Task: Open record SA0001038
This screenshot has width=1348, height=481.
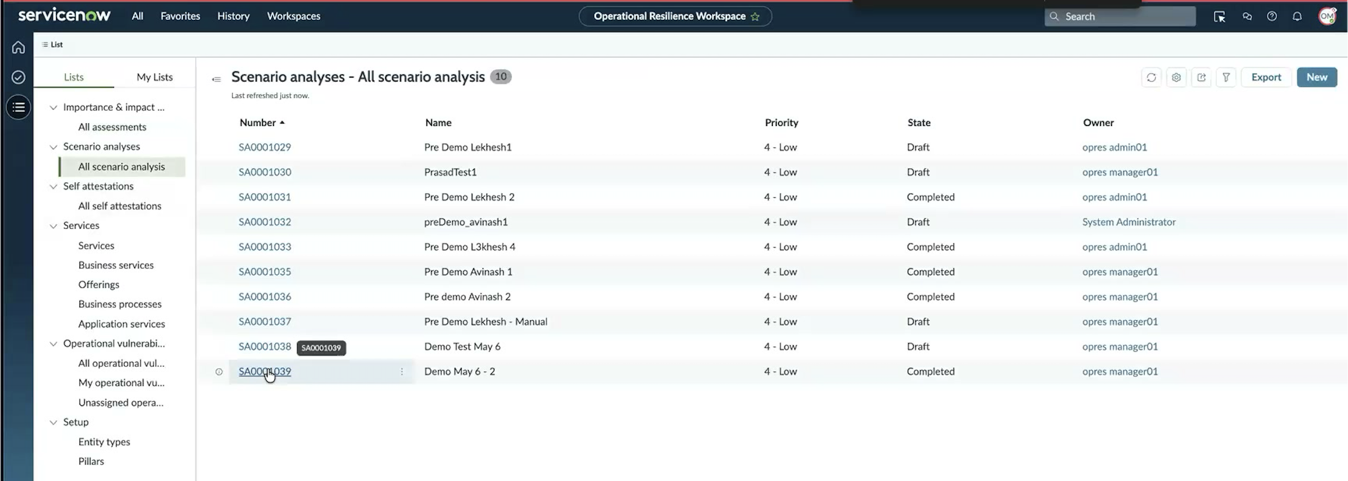Action: pos(265,347)
